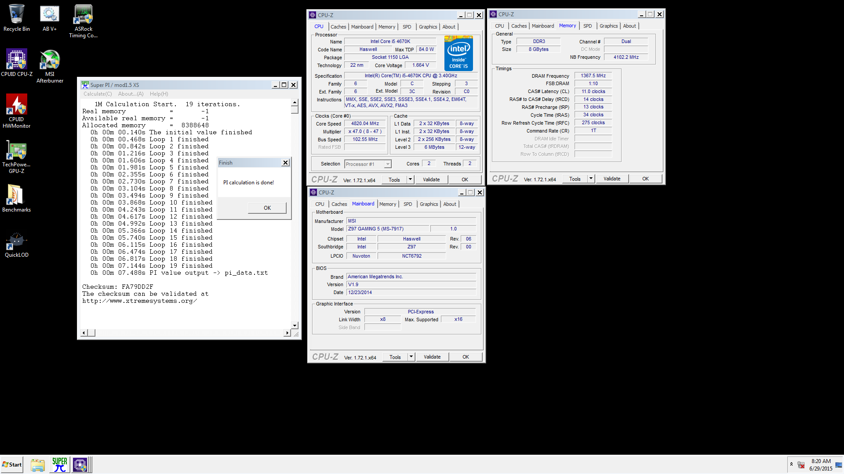Click the Z97 GAMING 5 model field
This screenshot has width=844, height=474.
[x=387, y=229]
